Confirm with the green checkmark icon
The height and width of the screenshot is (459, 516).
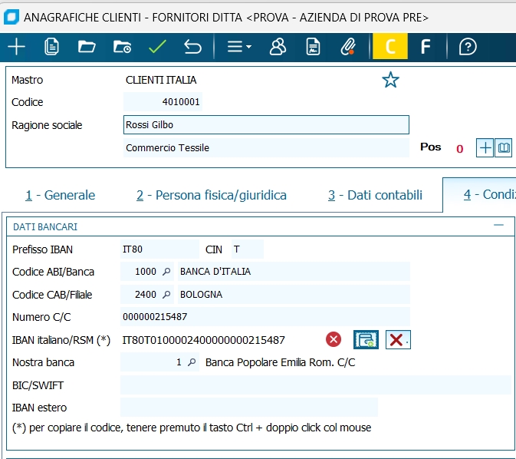tap(157, 47)
